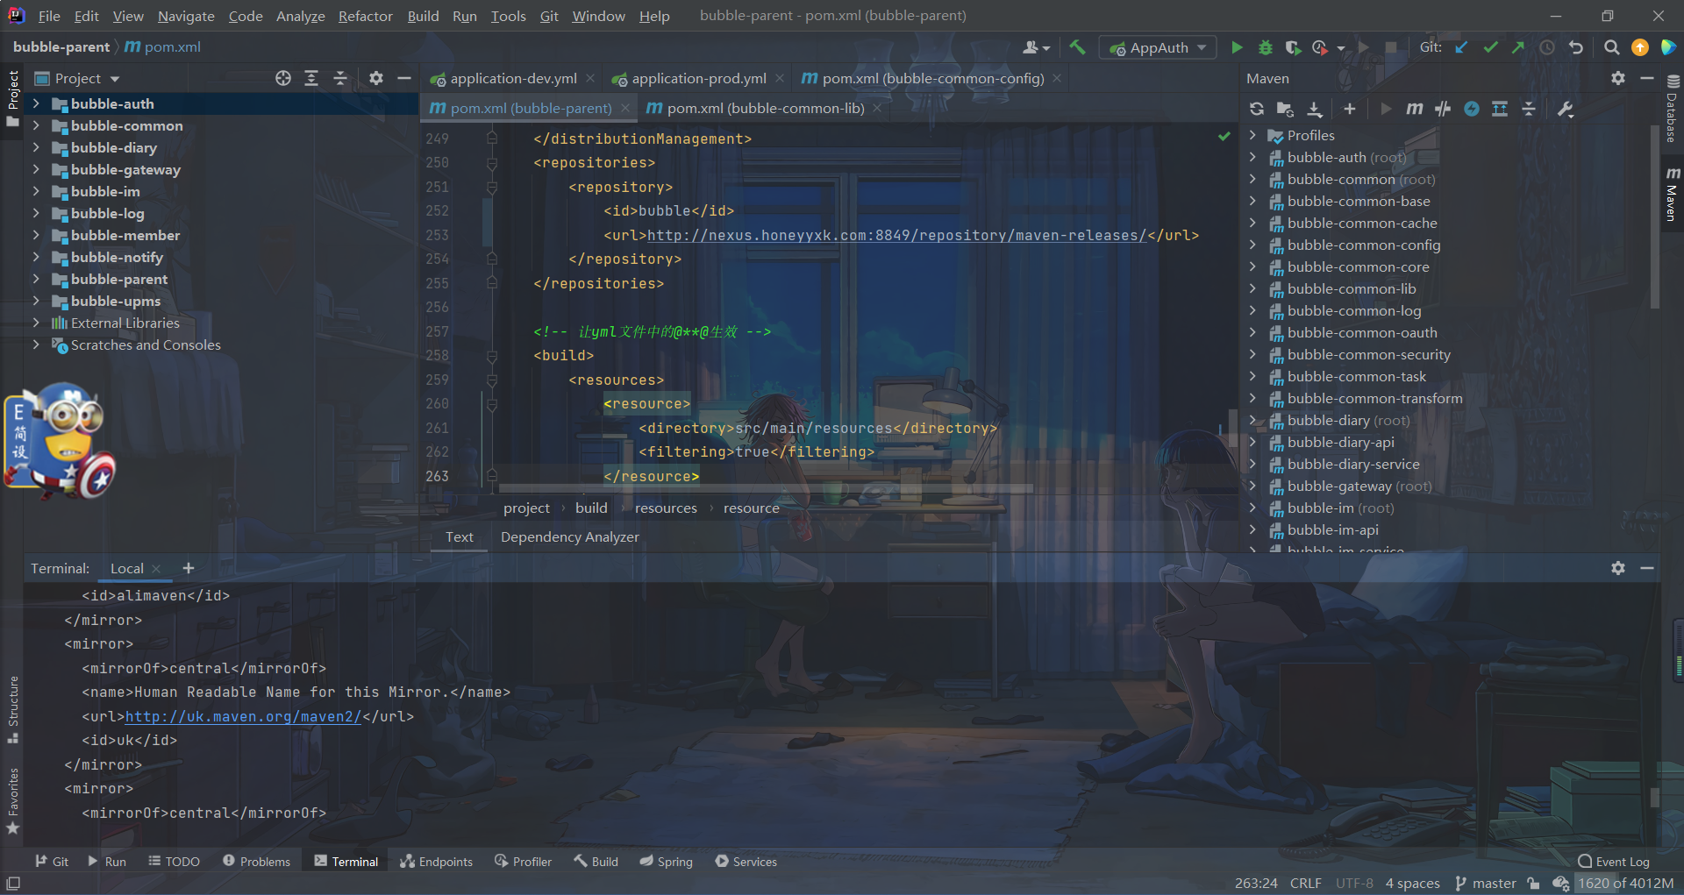Toggle tool window bars at bottom-left corner
Screen dimensions: 1684x895
pyautogui.click(x=13, y=883)
